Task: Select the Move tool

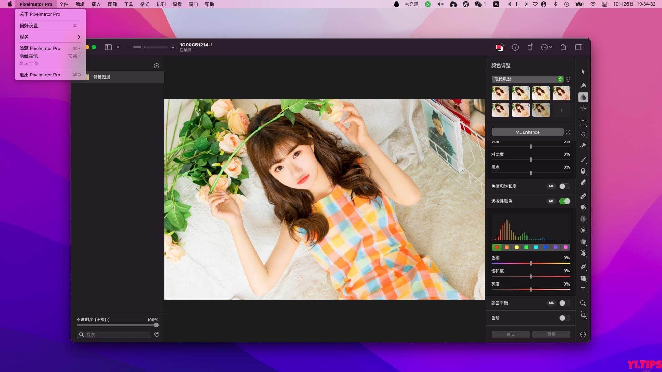Action: (583, 72)
